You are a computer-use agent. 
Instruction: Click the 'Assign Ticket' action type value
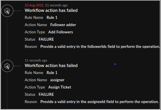60,87
